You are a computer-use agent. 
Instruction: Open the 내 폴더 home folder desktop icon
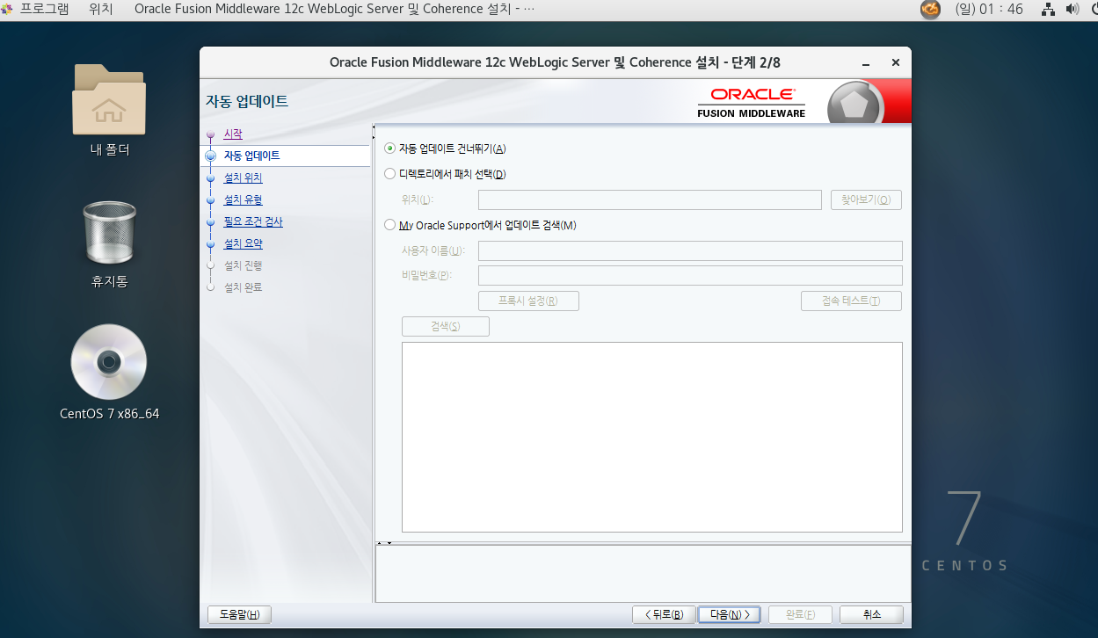[x=109, y=99]
